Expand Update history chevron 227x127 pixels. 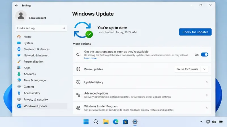click(x=207, y=82)
